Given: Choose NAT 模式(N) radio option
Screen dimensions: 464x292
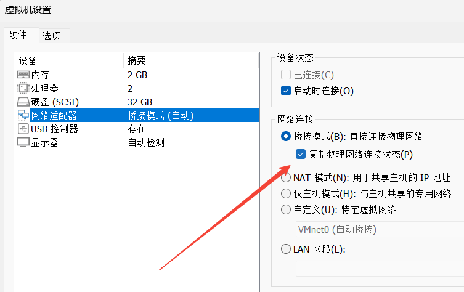Looking at the screenshot, I should point(285,177).
